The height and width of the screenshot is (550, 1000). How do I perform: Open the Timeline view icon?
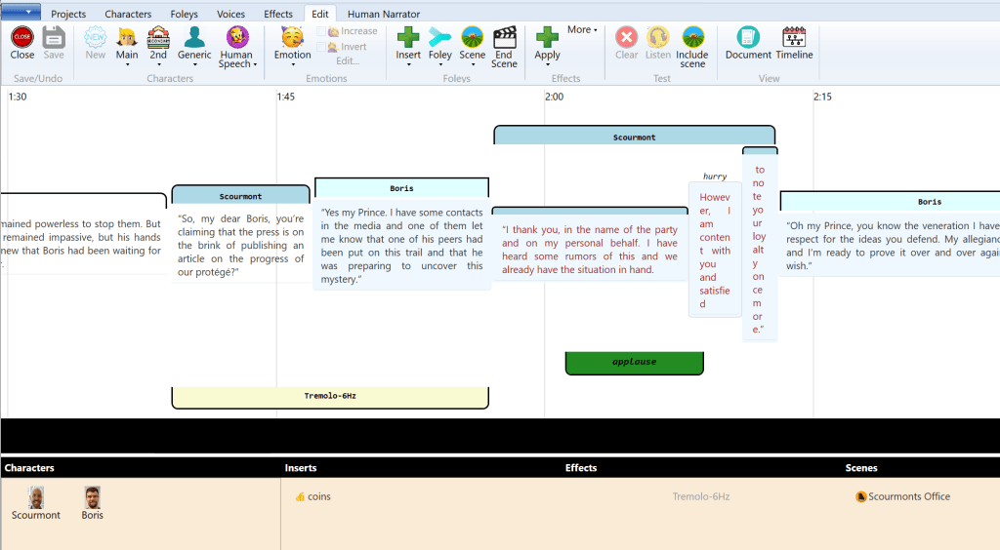click(794, 38)
